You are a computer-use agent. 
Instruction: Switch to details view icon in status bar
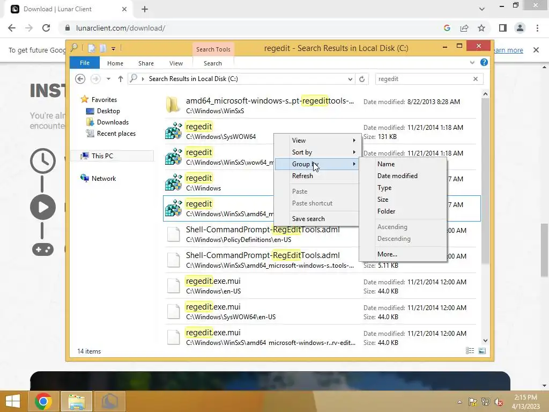[470, 351]
